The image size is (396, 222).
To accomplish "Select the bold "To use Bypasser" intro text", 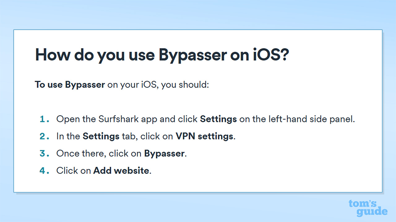I will (x=70, y=85).
